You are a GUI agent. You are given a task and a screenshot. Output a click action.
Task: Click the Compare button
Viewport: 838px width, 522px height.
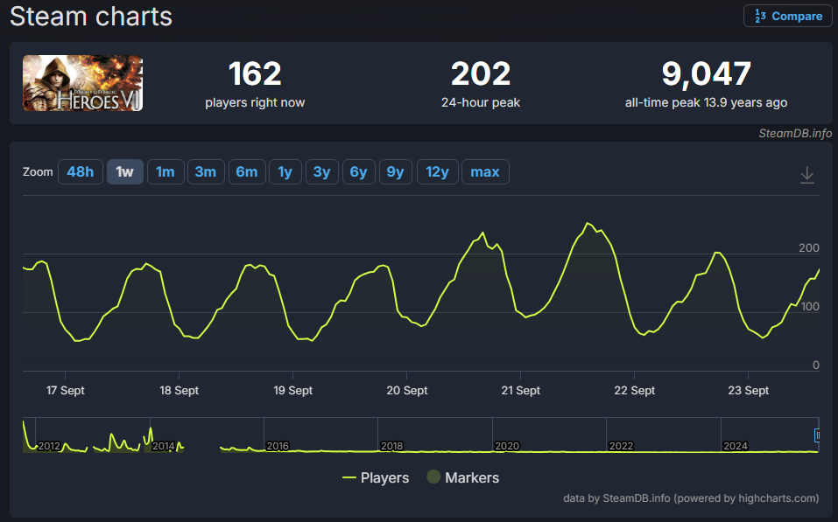point(788,16)
